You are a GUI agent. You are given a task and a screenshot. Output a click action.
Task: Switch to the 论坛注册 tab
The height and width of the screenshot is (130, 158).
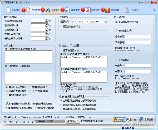coord(16,10)
